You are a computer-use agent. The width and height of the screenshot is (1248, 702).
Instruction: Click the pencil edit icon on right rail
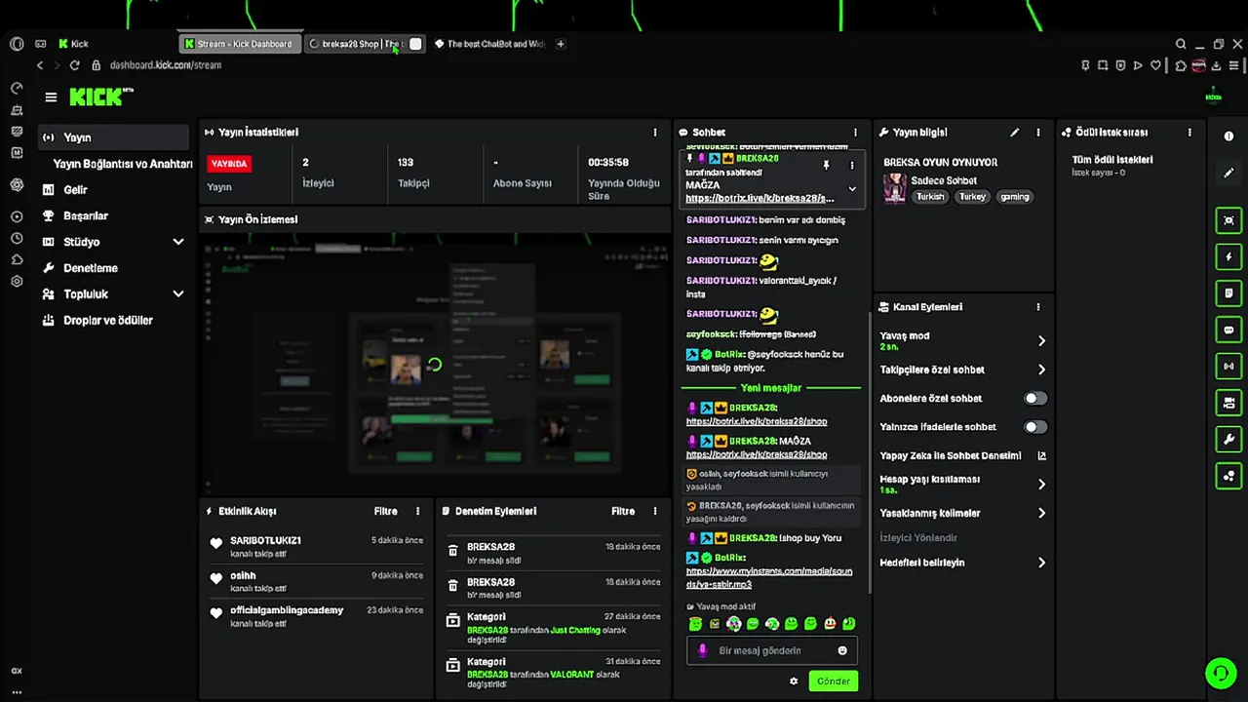1228,174
